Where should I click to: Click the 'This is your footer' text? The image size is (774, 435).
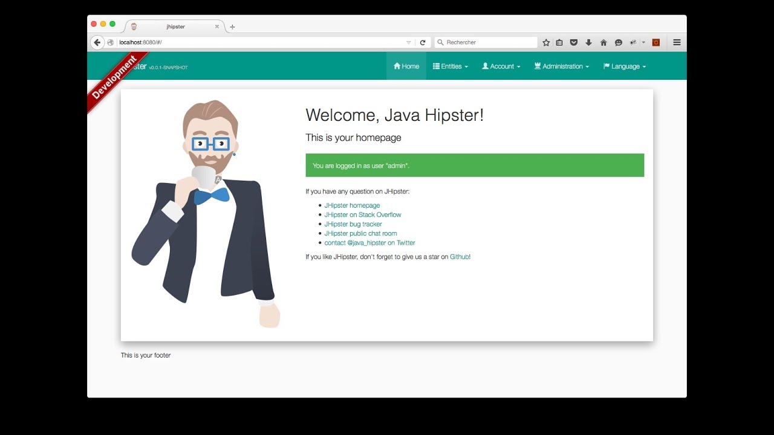coord(146,355)
